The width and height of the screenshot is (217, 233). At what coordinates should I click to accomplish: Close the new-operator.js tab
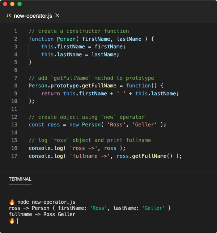pos(57,15)
